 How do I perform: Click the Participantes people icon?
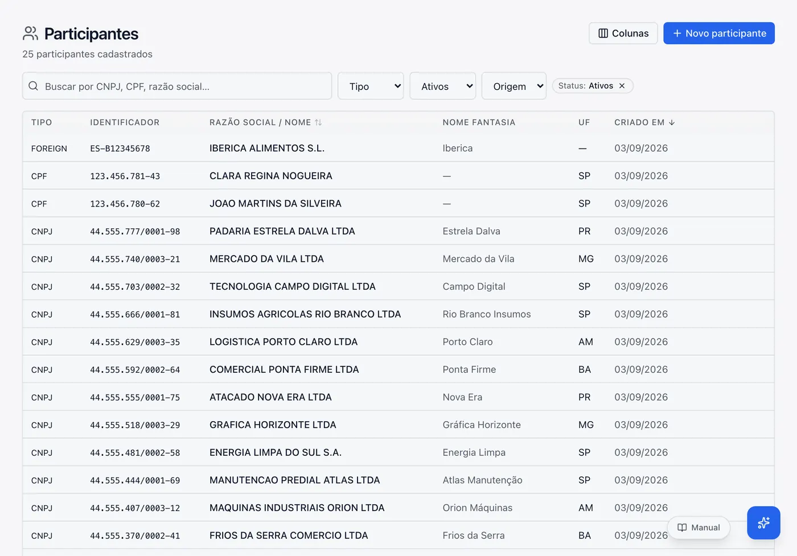point(30,34)
